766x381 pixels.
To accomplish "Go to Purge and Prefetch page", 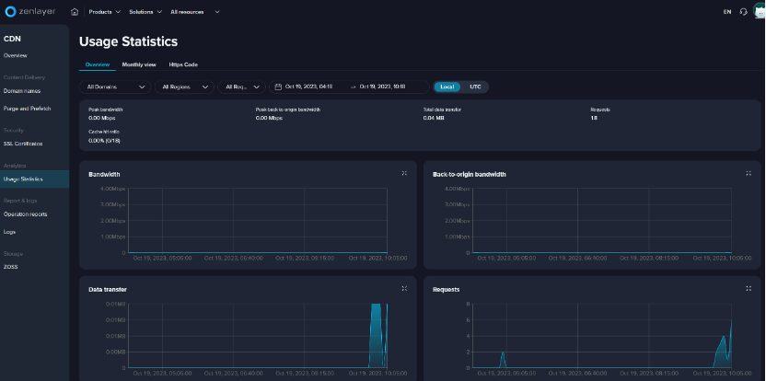I will [27, 109].
